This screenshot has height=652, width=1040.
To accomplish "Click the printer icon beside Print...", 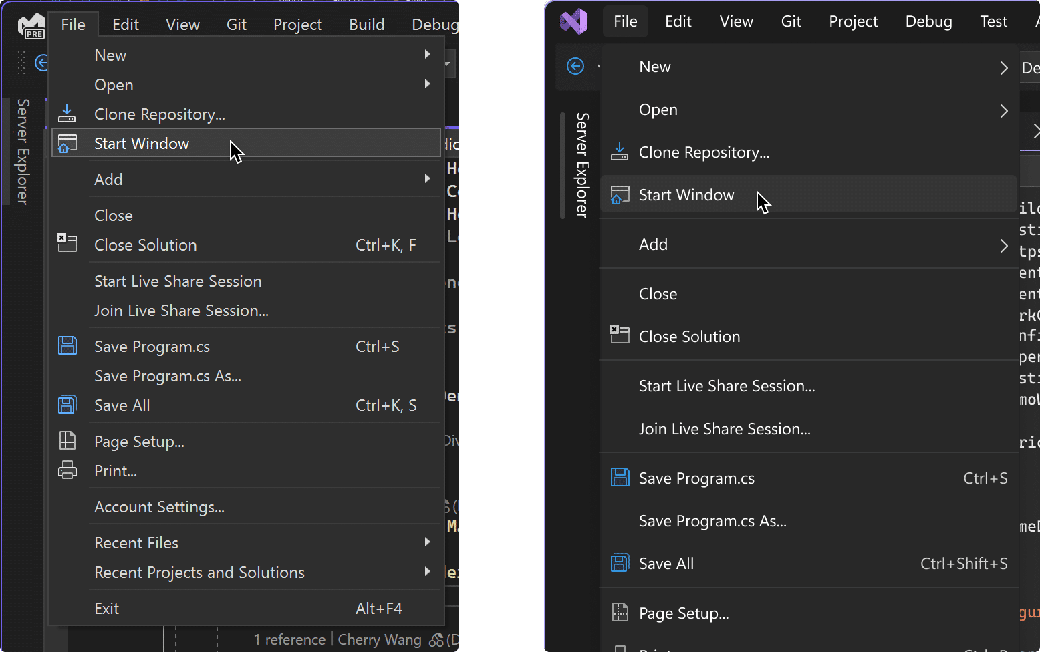I will pyautogui.click(x=68, y=470).
